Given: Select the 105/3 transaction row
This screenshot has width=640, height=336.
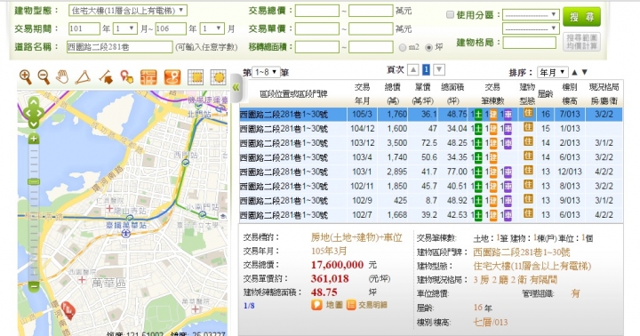Looking at the screenshot, I should coord(431,115).
